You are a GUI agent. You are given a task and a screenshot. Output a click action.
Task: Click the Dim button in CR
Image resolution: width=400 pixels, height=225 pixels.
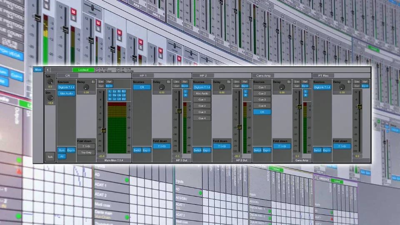[x=101, y=82]
